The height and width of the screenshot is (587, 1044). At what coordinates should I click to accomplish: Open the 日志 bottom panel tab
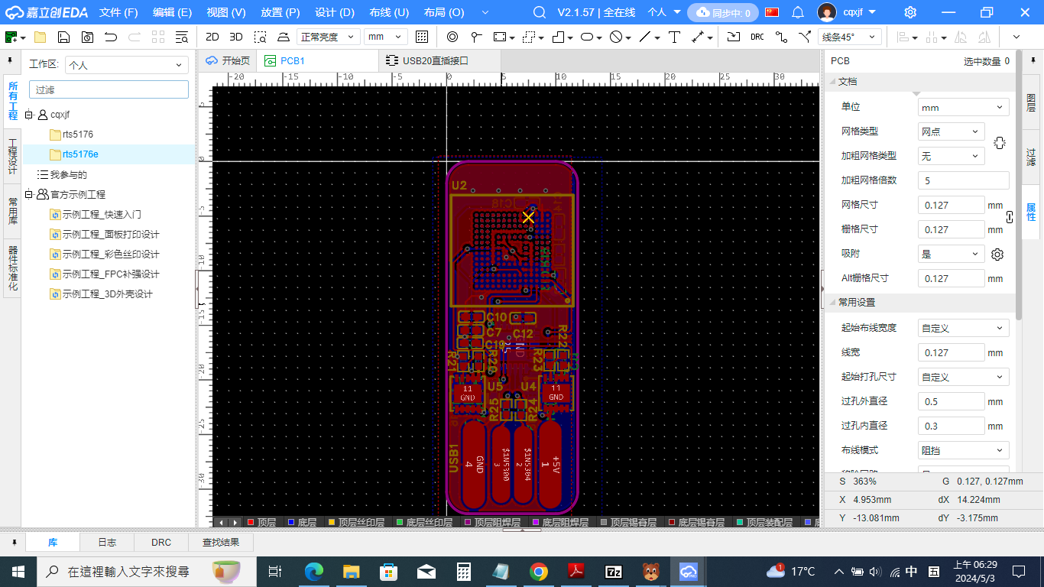pyautogui.click(x=107, y=542)
